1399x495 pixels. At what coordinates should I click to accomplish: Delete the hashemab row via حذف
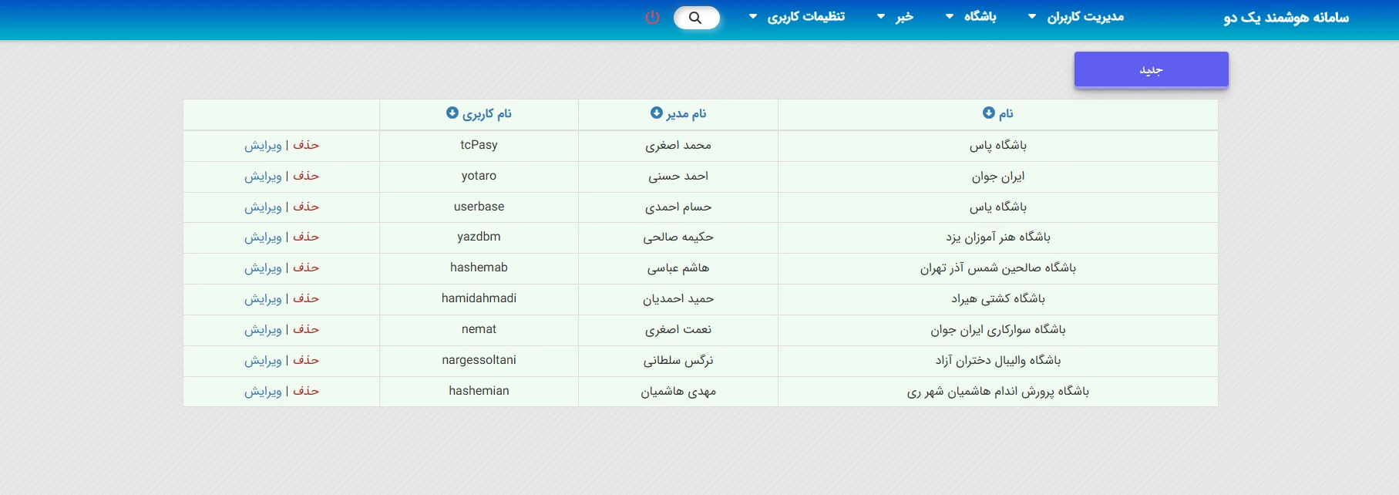click(x=306, y=268)
